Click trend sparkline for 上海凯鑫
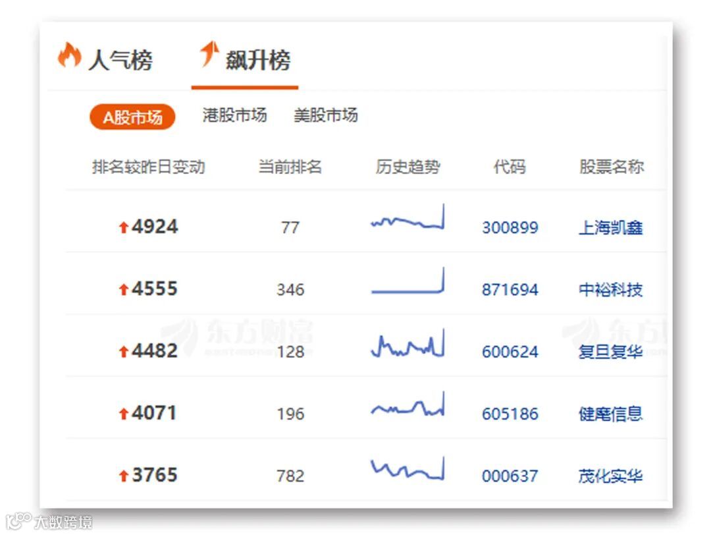The height and width of the screenshot is (535, 711). point(408,217)
